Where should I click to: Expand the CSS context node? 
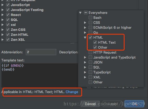(x=85, y=22)
